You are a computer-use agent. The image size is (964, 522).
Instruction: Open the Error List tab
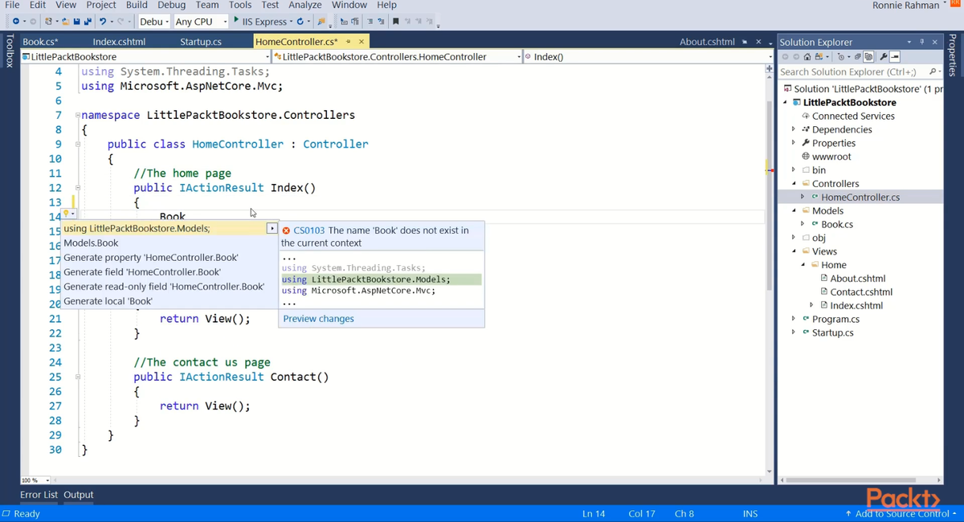(x=39, y=495)
